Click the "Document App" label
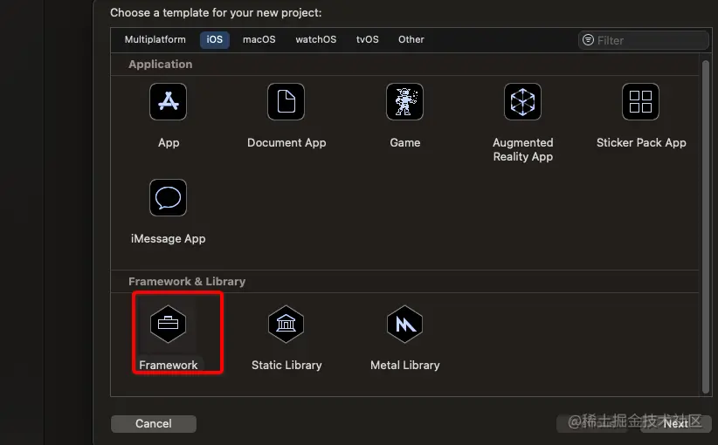Viewport: 718px width, 445px height. [x=287, y=143]
